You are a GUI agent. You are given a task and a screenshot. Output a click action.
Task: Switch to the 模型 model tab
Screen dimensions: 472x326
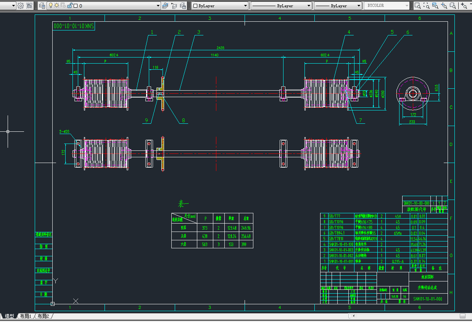tap(10, 316)
